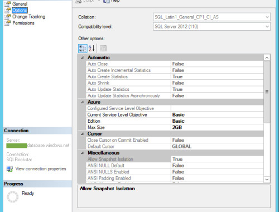Select the Auto Create Statistics row
Image resolution: width=279 pixels, height=212 pixels.
pyautogui.click(x=175, y=76)
